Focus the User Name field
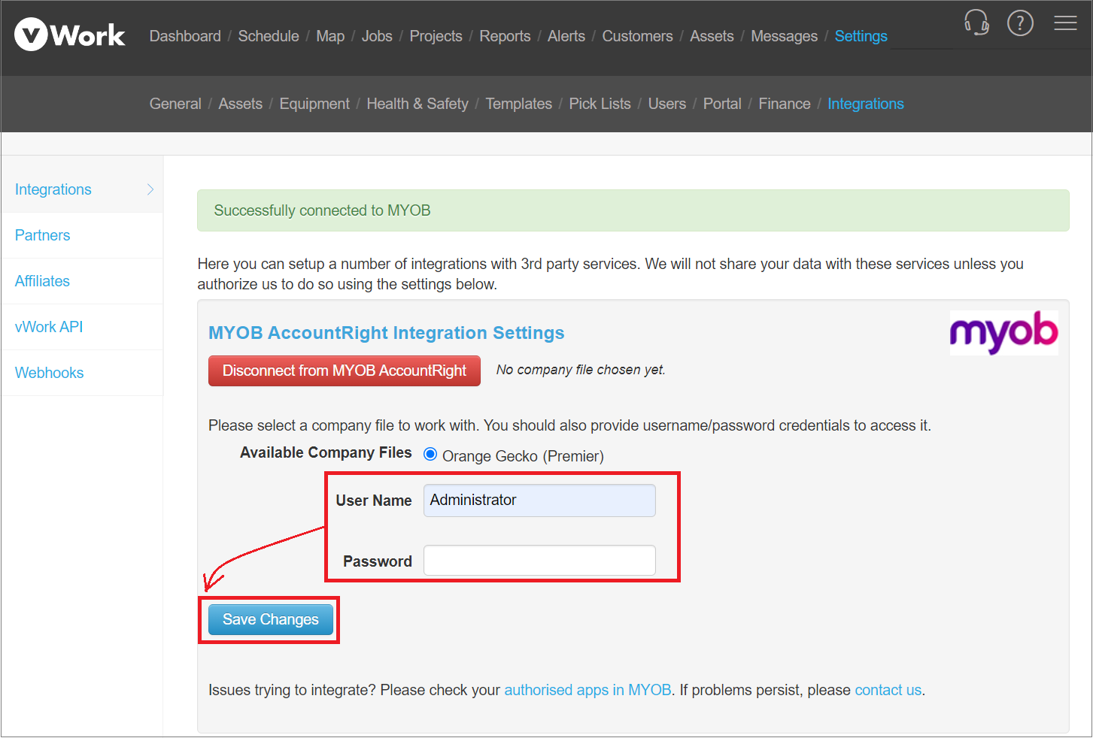 pos(539,501)
